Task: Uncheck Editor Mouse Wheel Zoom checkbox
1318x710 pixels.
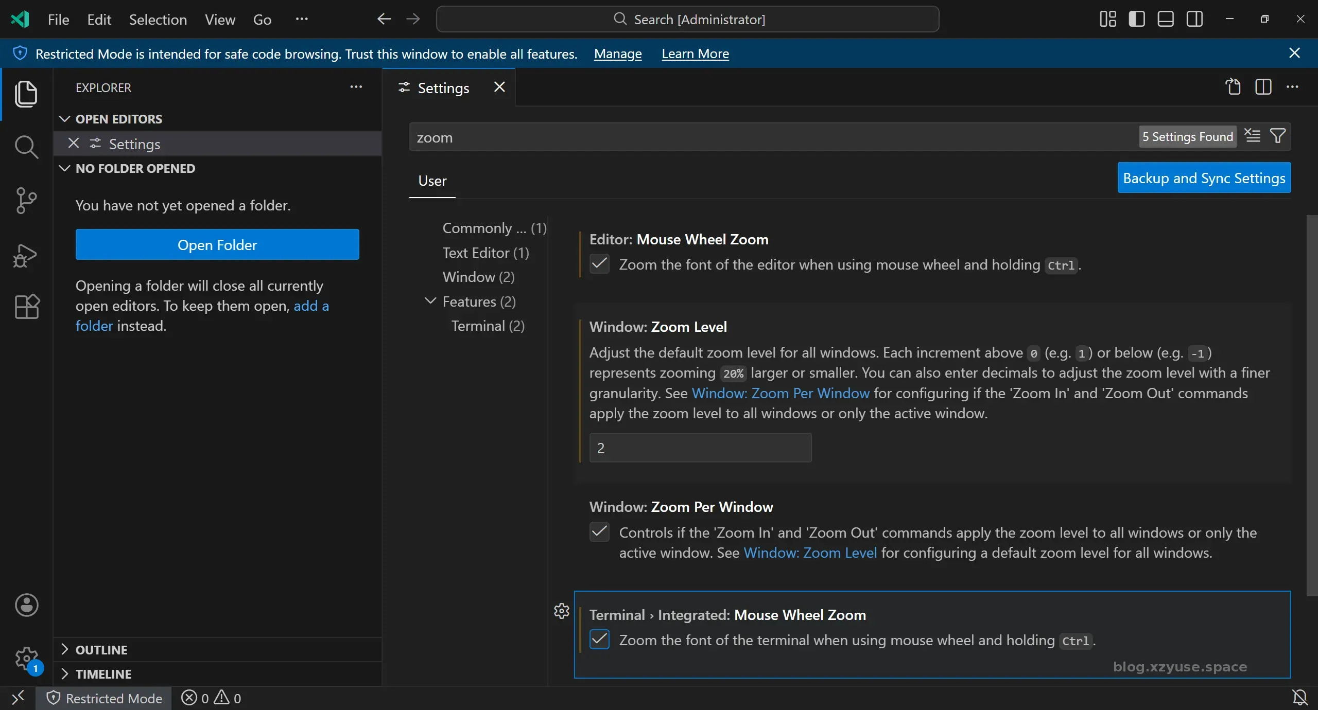Action: click(599, 264)
